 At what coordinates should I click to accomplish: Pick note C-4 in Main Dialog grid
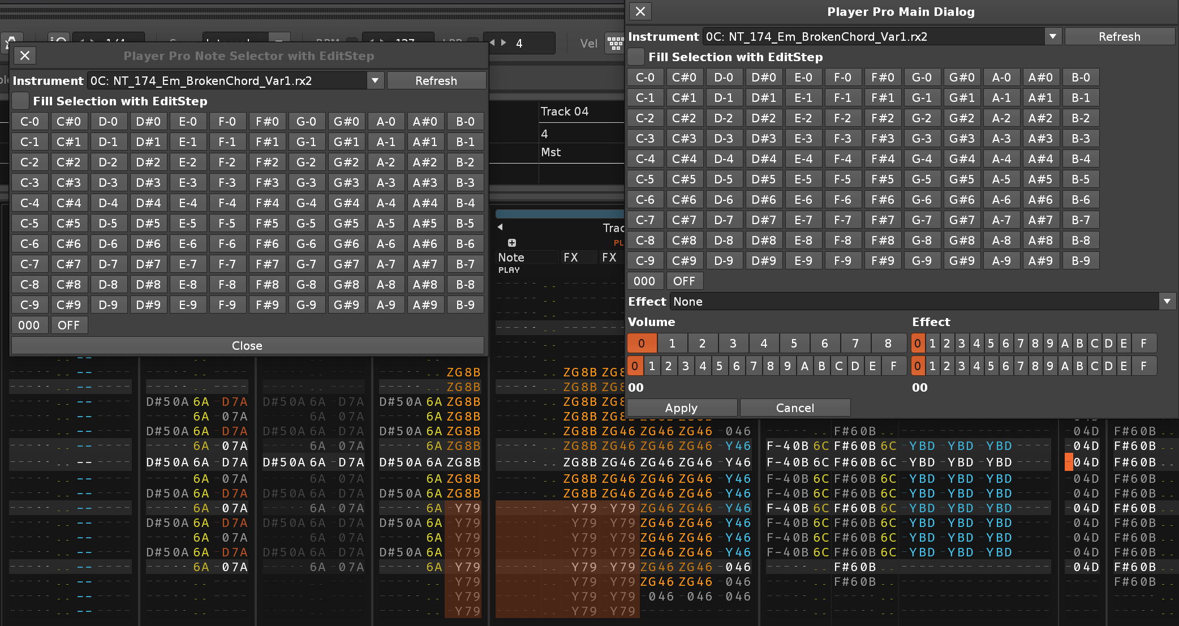[x=645, y=158]
